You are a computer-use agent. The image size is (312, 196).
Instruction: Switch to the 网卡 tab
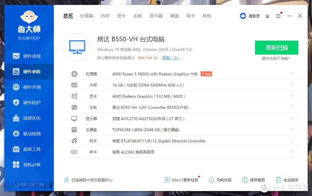[x=190, y=16]
